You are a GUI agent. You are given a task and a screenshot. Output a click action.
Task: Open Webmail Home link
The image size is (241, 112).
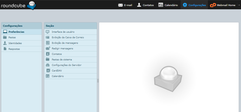coord(223,5)
